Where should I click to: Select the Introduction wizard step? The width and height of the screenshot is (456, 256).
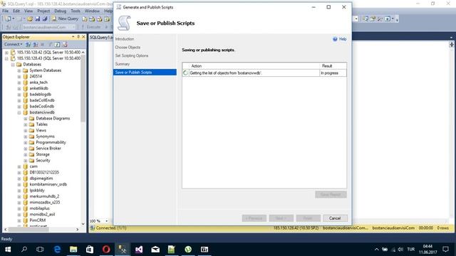125,39
